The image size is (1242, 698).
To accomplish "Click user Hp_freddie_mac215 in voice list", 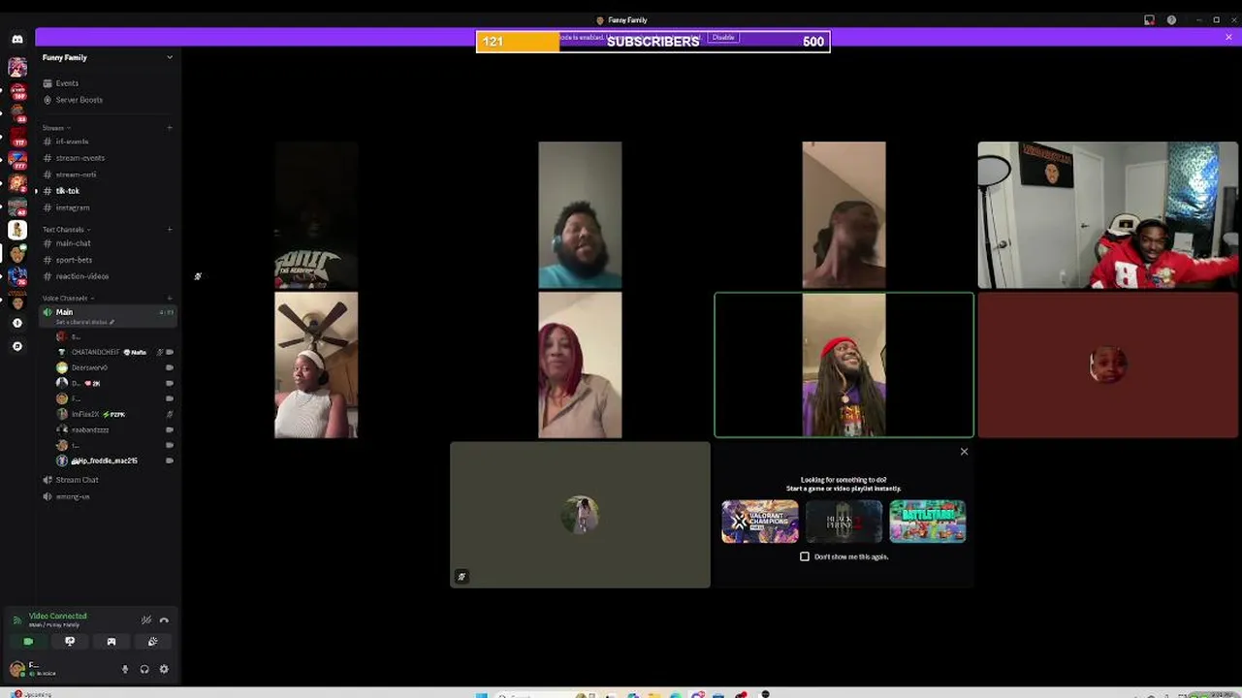I will tap(114, 460).
